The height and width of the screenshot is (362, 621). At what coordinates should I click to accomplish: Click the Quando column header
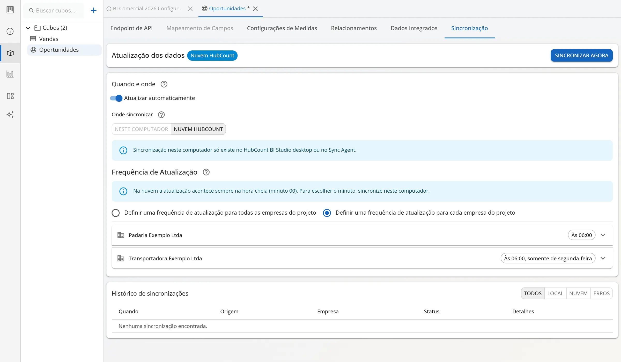click(x=128, y=311)
